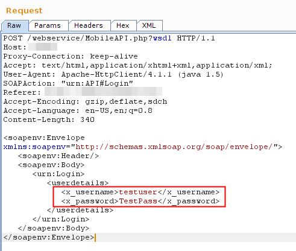This screenshot has width=296, height=251.
Task: Click the Referer header line
Action: [x=83, y=92]
